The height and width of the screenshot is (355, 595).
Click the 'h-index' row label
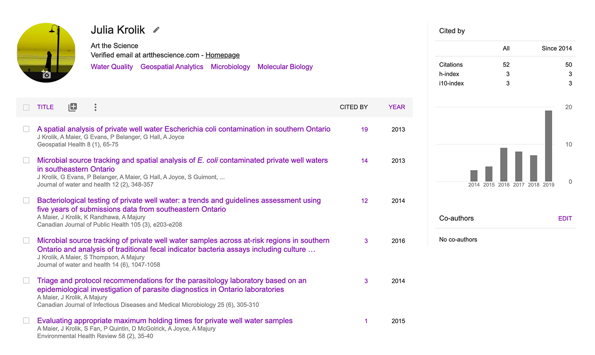coord(449,74)
